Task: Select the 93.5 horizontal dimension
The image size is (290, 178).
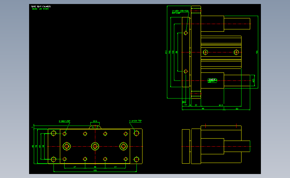Action: [x=221, y=105]
